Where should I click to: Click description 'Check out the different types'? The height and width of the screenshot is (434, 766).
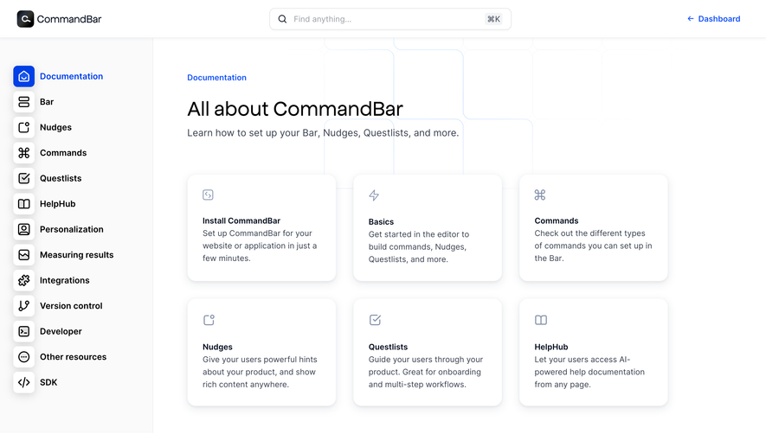tap(593, 246)
